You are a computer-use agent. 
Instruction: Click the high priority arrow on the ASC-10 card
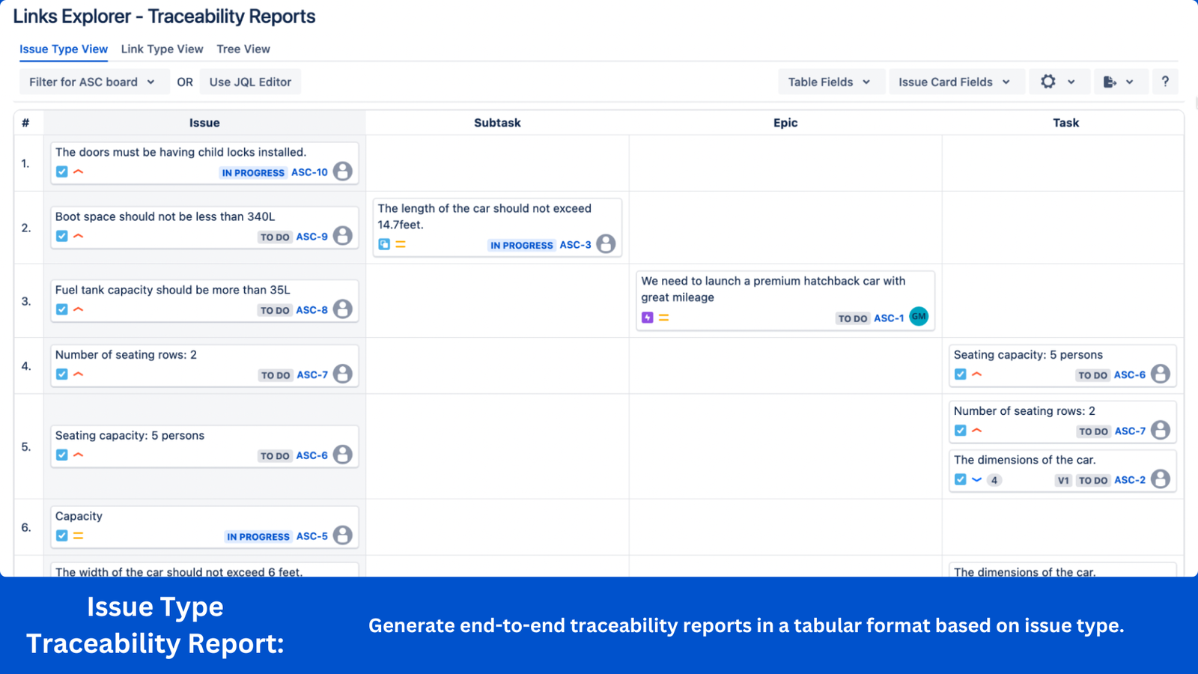point(79,172)
